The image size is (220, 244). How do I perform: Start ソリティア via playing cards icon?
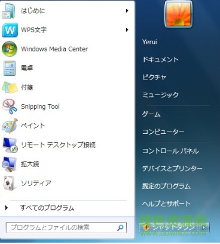[x=9, y=184]
